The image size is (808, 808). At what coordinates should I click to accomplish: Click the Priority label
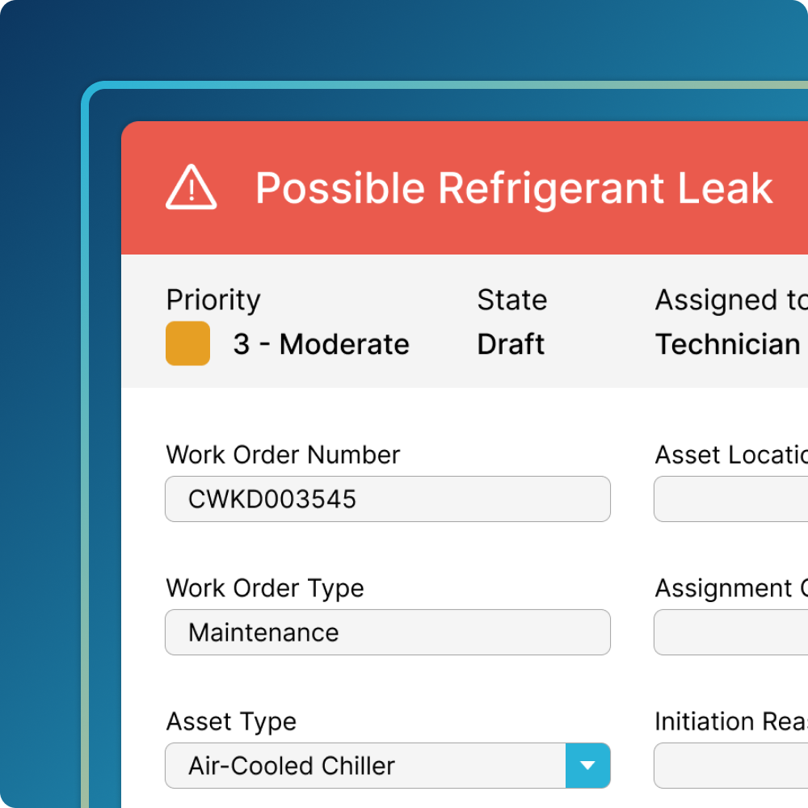pyautogui.click(x=213, y=300)
